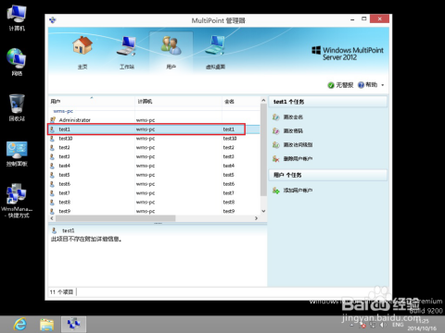Image resolution: width=445 pixels, height=333 pixels.
Task: Click the delete user account icon with red X
Action: [x=276, y=158]
